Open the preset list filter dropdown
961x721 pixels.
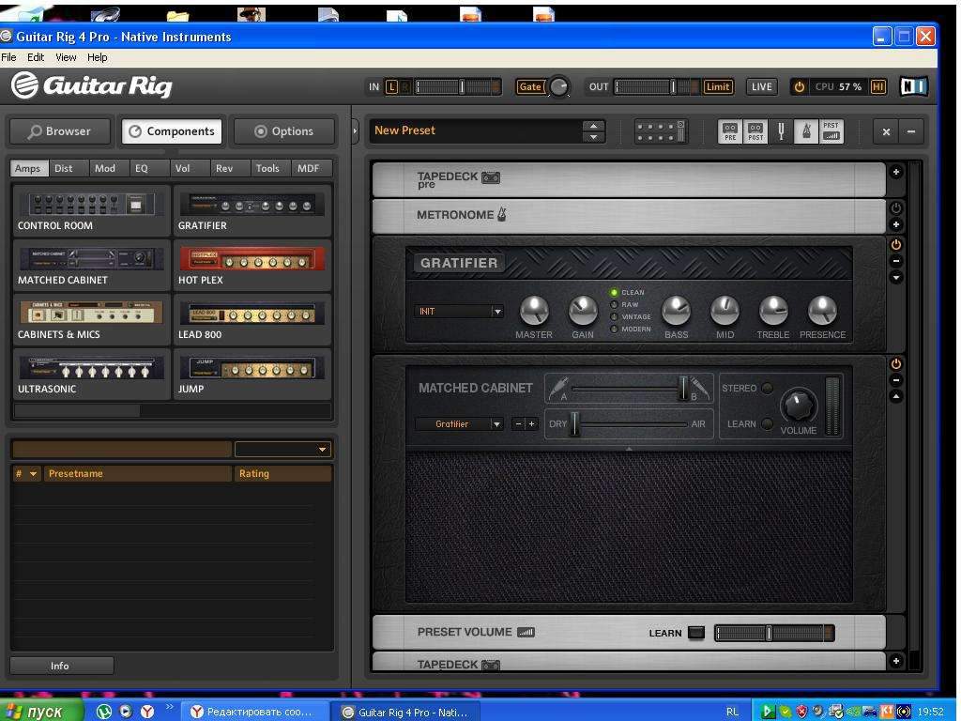pos(282,450)
